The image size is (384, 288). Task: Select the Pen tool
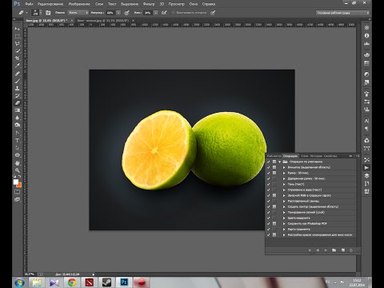18,133
